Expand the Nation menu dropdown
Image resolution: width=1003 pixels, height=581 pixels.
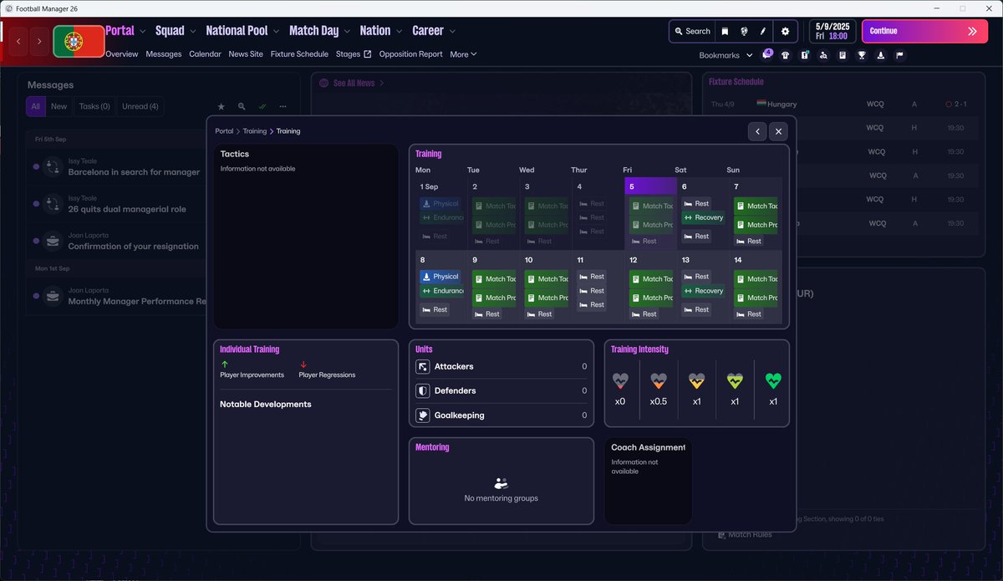[x=399, y=31]
